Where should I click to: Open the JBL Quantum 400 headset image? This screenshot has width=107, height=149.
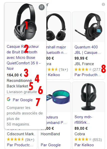pyautogui.click(x=89, y=27)
